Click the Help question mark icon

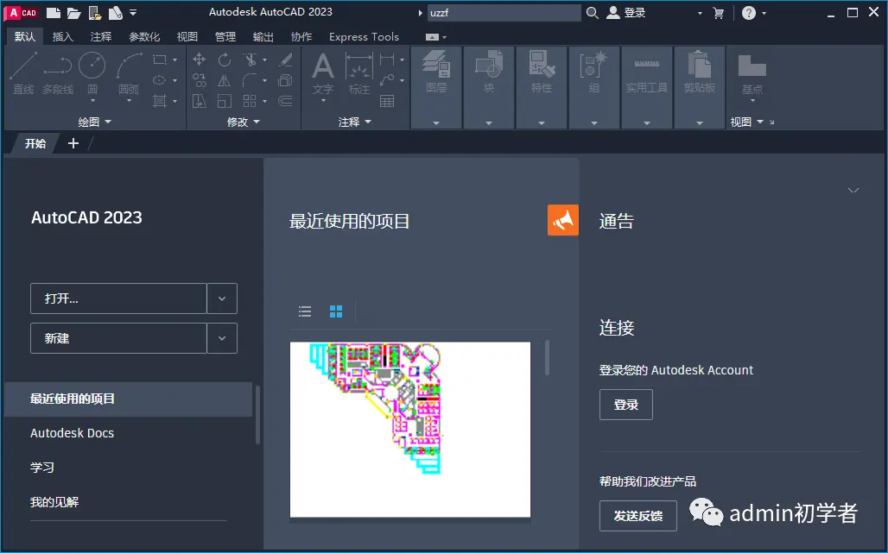(x=749, y=12)
